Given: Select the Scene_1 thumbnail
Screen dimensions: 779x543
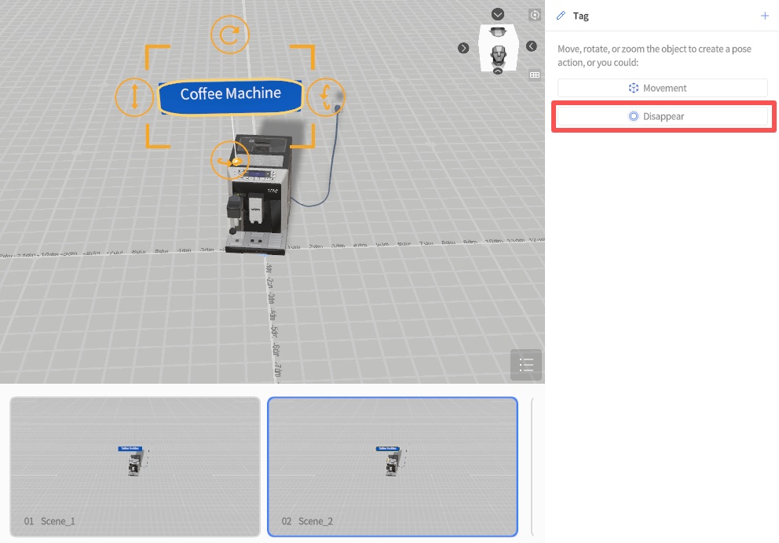Looking at the screenshot, I should 134,466.
